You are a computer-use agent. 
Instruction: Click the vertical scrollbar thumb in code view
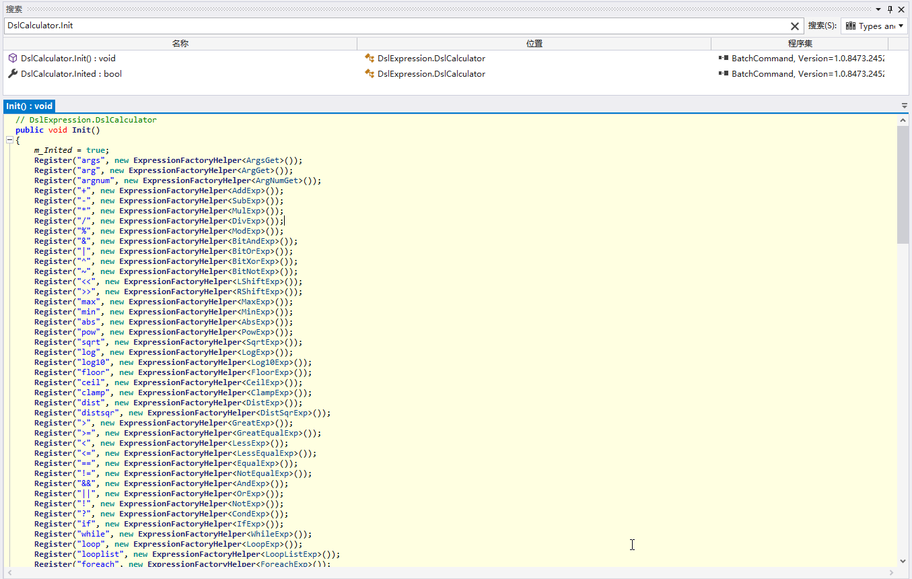point(903,184)
